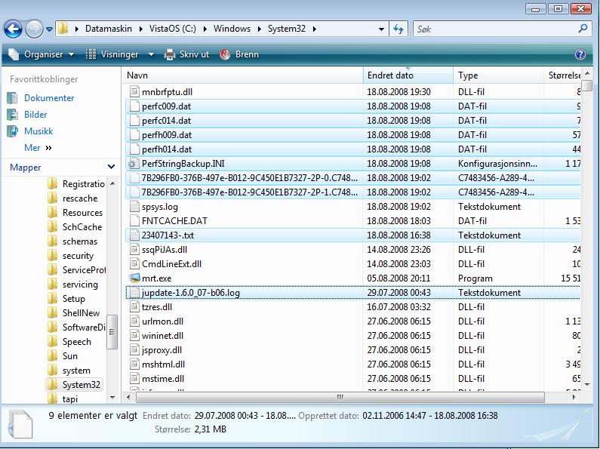Click the spsys.log file icon
The image size is (600, 449).
pyautogui.click(x=134, y=207)
